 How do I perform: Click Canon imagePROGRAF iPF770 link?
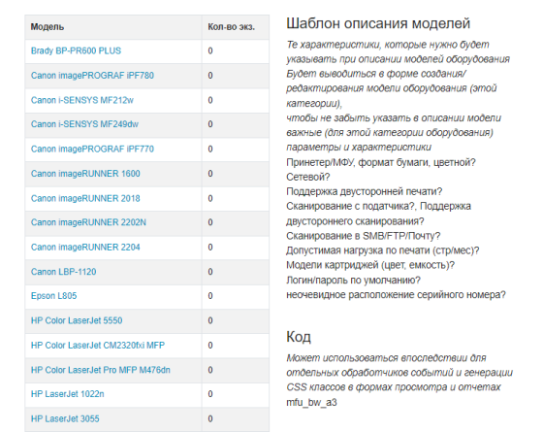[92, 150]
